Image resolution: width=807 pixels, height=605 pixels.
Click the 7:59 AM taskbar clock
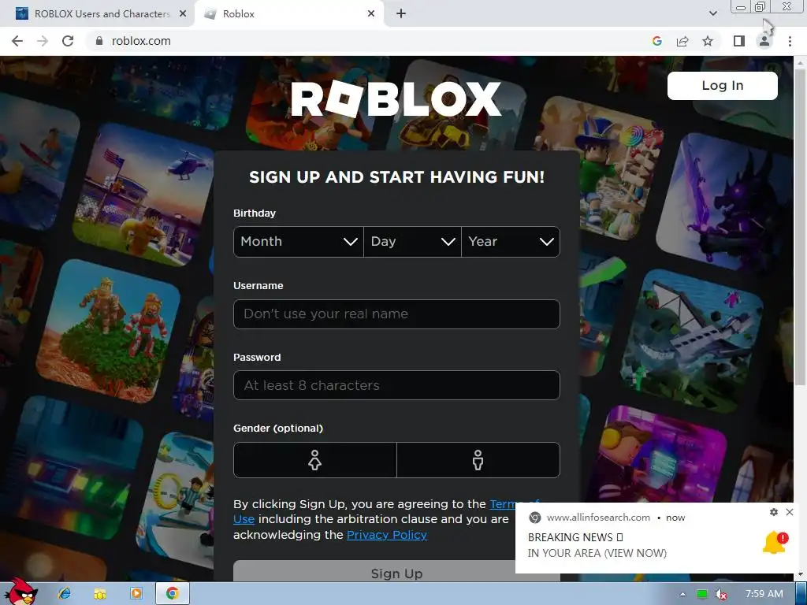pos(764,594)
